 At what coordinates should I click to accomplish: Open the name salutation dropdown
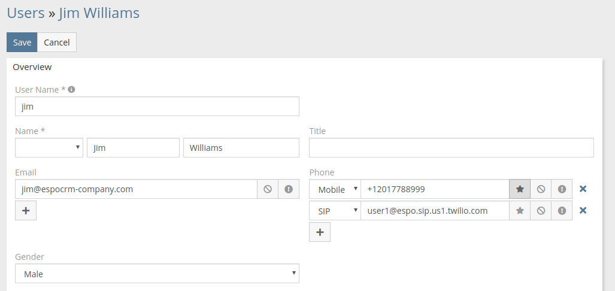[x=49, y=148]
